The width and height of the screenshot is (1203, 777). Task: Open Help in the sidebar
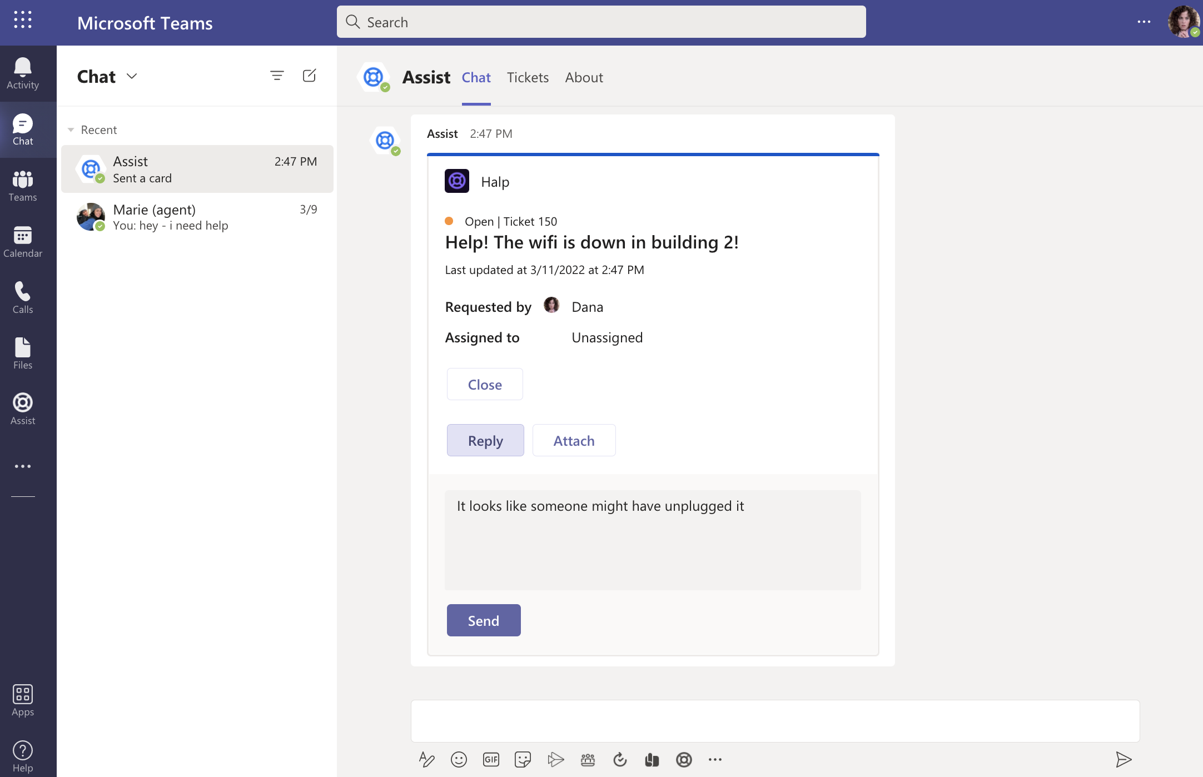pos(23,756)
